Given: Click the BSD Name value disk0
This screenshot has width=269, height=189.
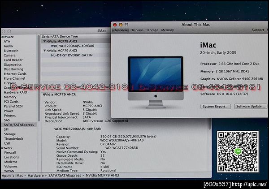Looking at the screenshot, I should [x=104, y=167].
